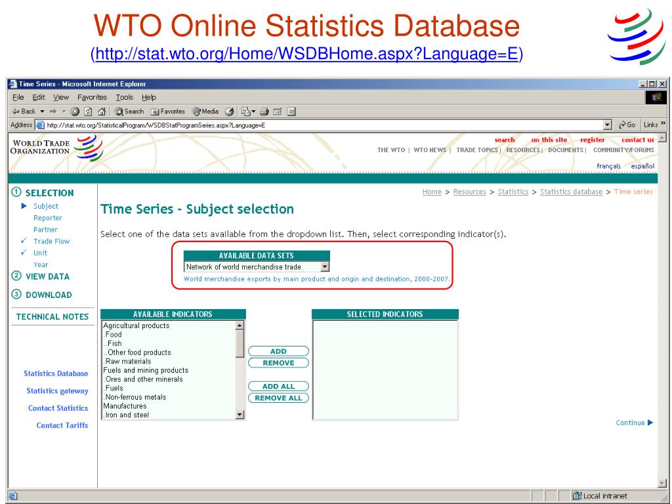Click the REMOVE button
The height and width of the screenshot is (504, 672).
pyautogui.click(x=278, y=362)
